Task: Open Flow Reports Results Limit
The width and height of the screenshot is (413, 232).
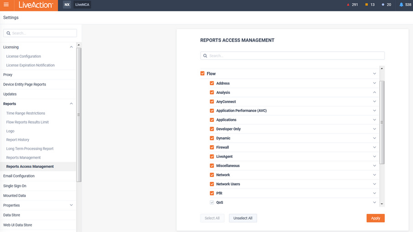Action: tap(27, 122)
